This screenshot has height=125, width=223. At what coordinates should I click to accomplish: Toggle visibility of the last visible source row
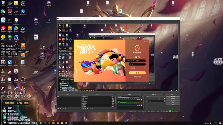[112, 106]
